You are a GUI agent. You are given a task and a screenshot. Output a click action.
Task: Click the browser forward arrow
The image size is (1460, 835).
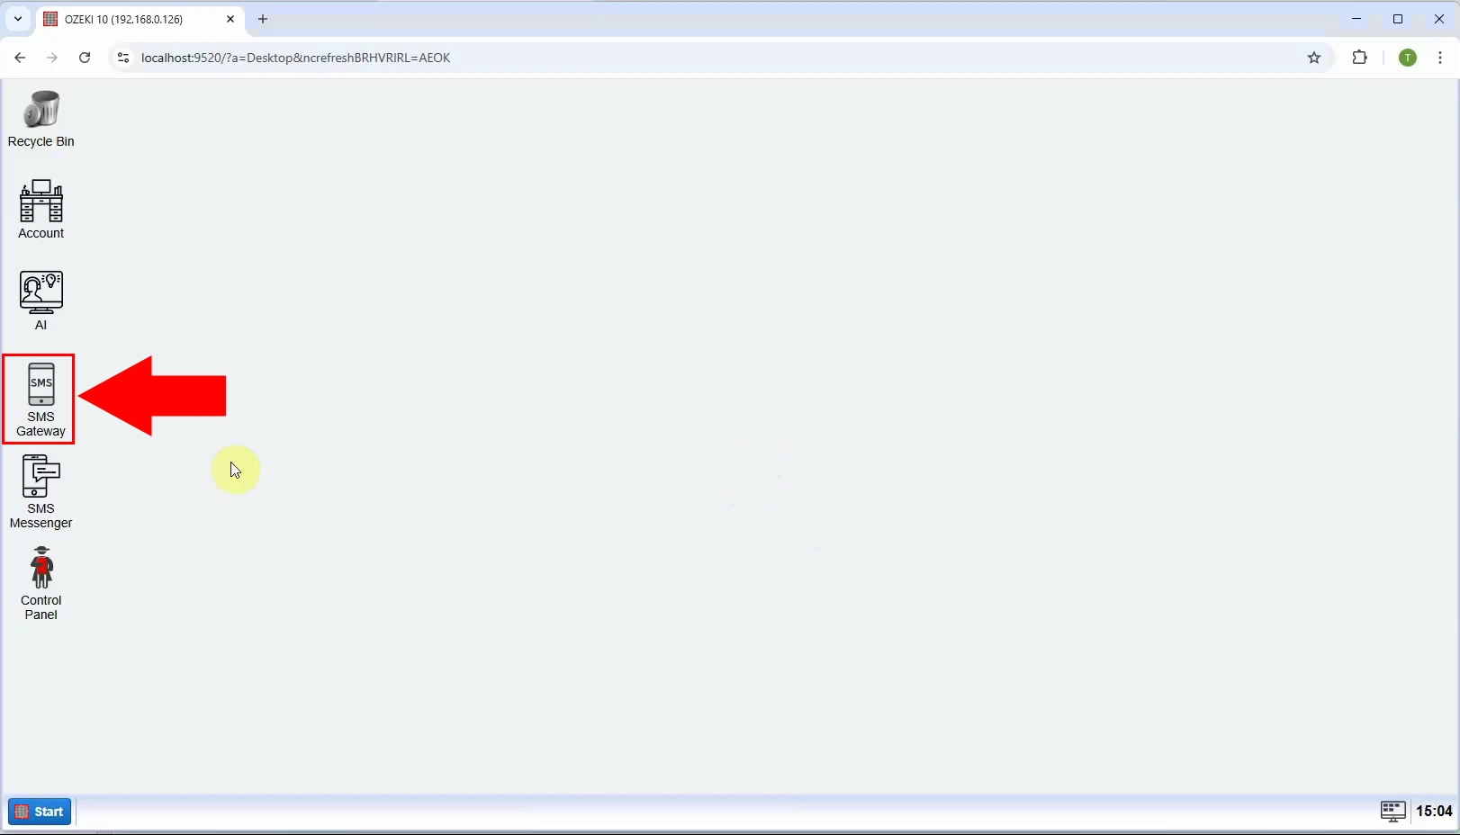pos(52,58)
